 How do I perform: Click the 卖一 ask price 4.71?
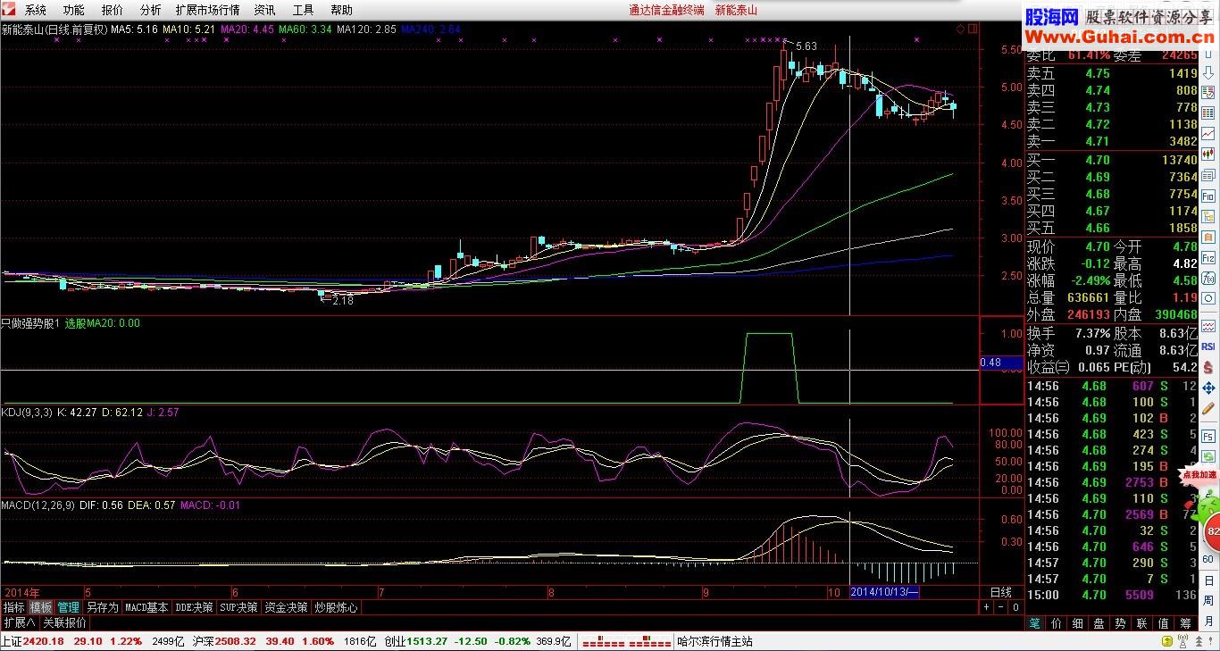click(x=1097, y=141)
